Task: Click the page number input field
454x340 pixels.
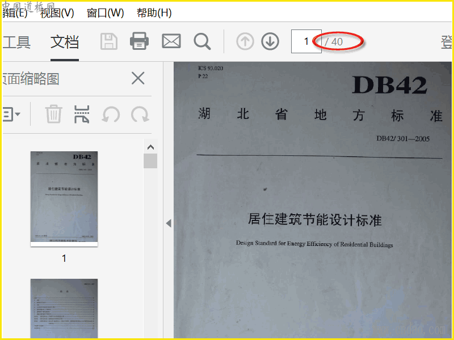Action: click(x=306, y=41)
